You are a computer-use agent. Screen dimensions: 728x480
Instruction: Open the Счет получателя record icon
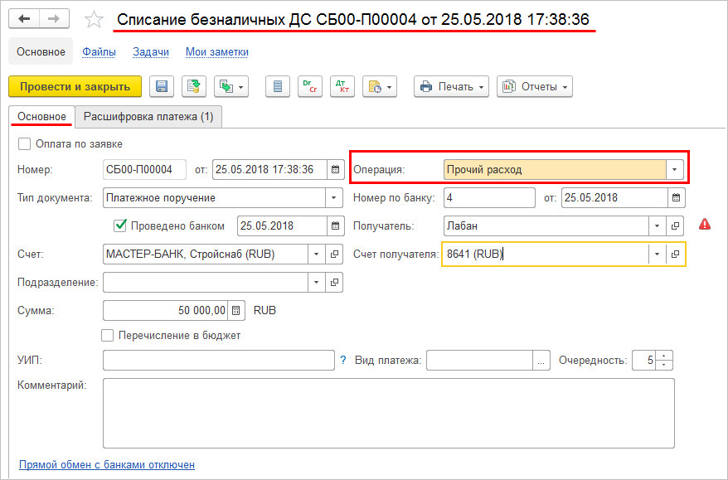tap(675, 255)
